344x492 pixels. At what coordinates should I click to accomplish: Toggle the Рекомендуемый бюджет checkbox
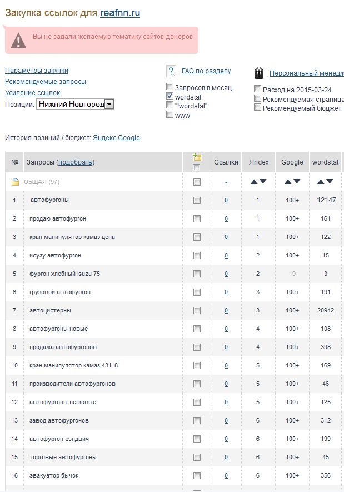pyautogui.click(x=257, y=108)
